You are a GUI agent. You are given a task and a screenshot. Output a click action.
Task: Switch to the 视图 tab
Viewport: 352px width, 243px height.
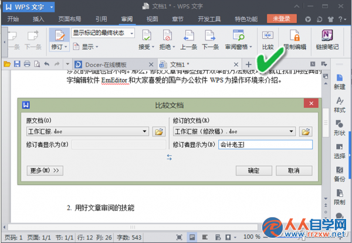pos(152,19)
